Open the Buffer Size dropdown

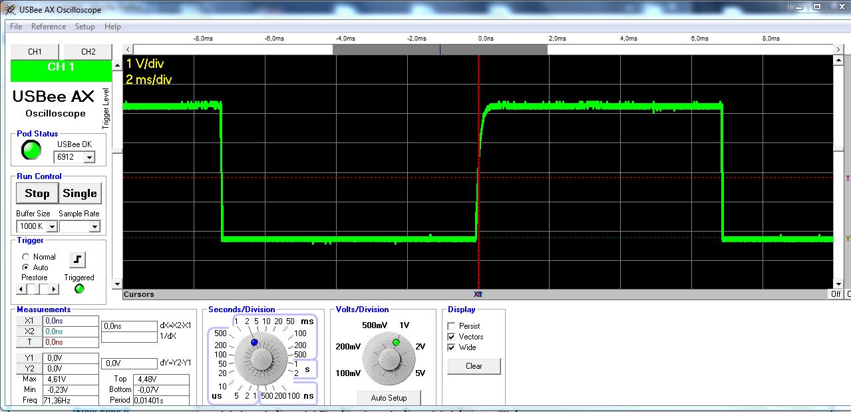tap(52, 226)
